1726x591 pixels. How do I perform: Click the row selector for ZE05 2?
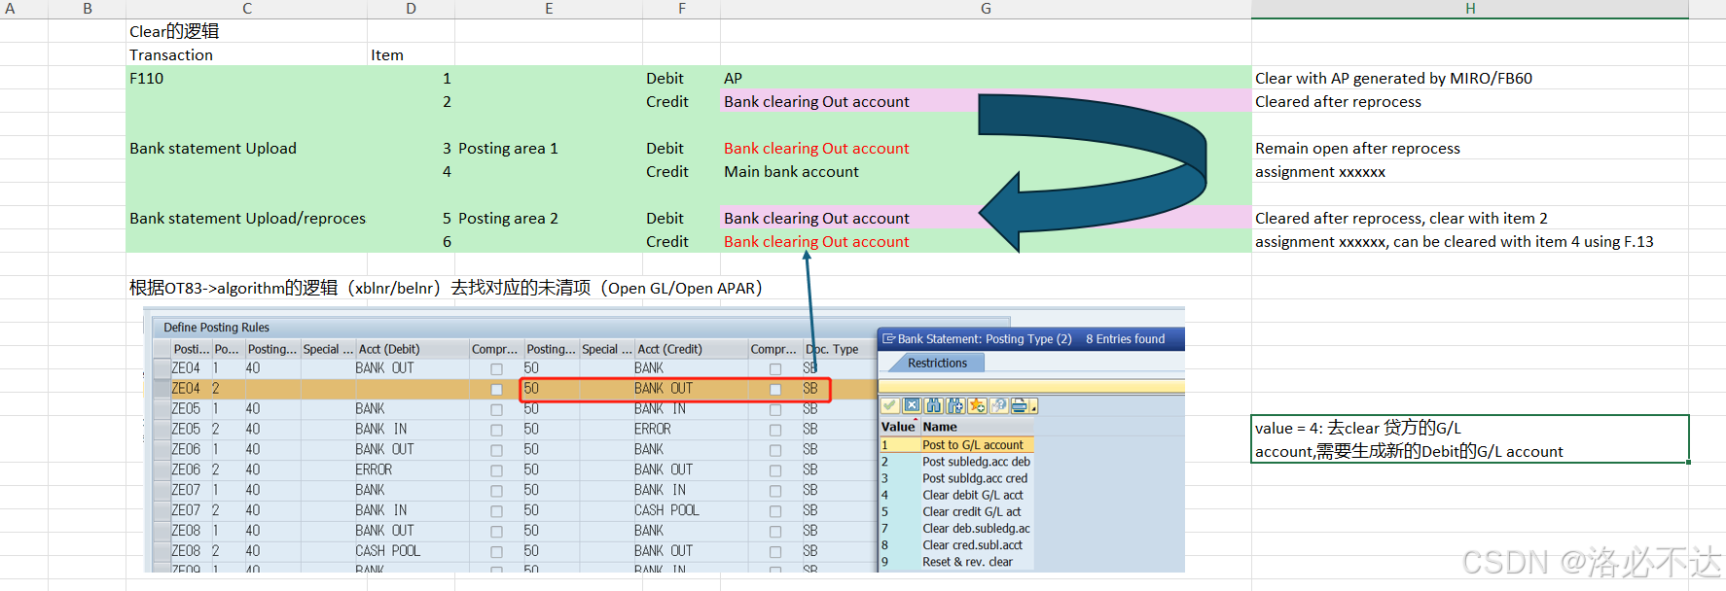(x=162, y=429)
